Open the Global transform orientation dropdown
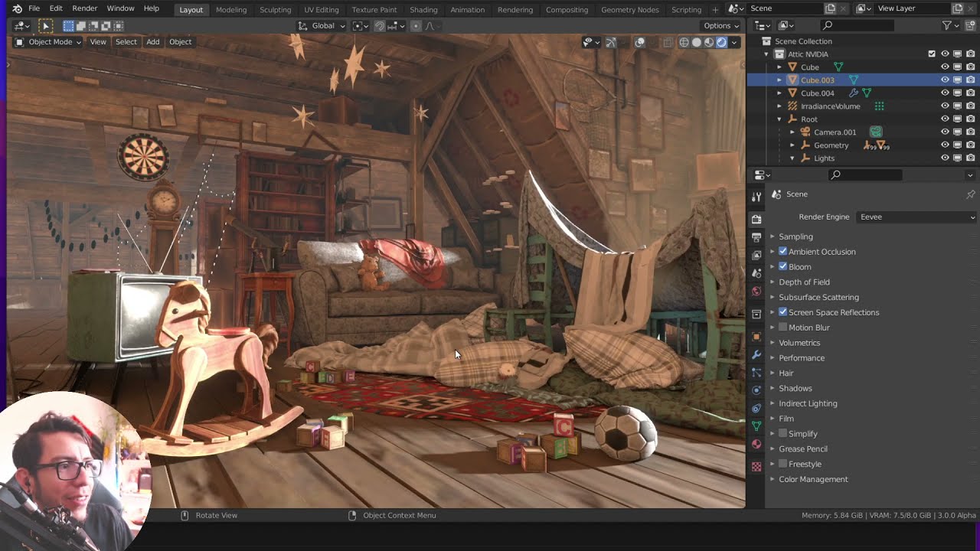Screen dimensions: 980x551 pos(322,25)
